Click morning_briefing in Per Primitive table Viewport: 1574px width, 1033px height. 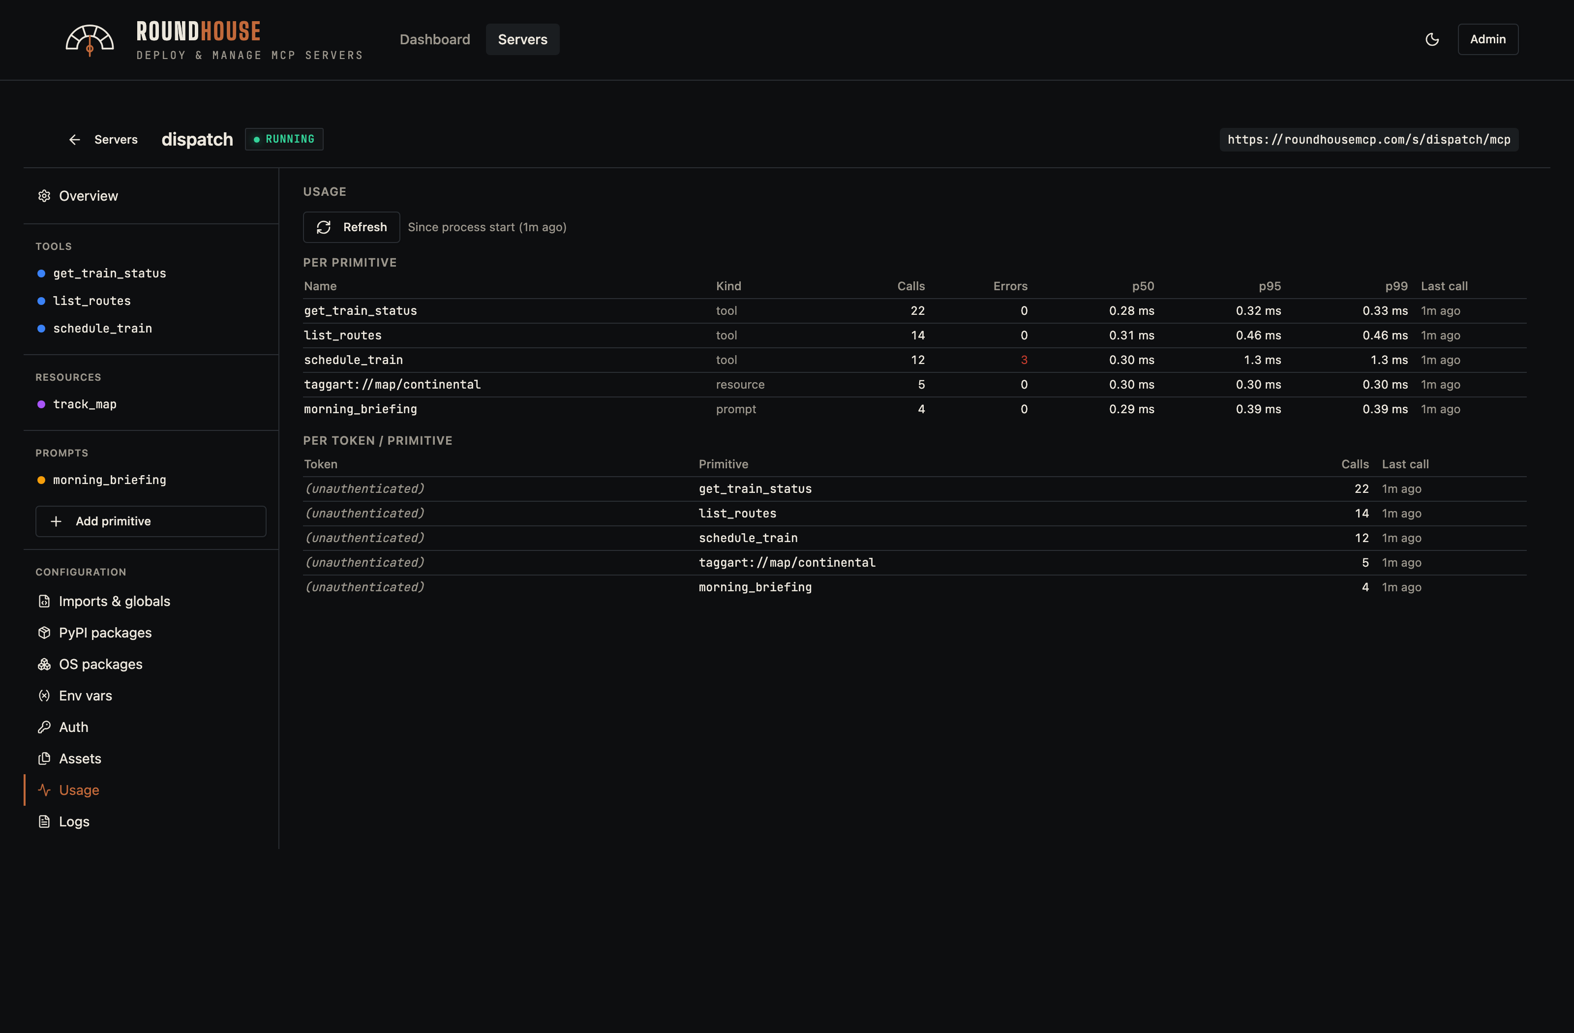[x=361, y=409]
